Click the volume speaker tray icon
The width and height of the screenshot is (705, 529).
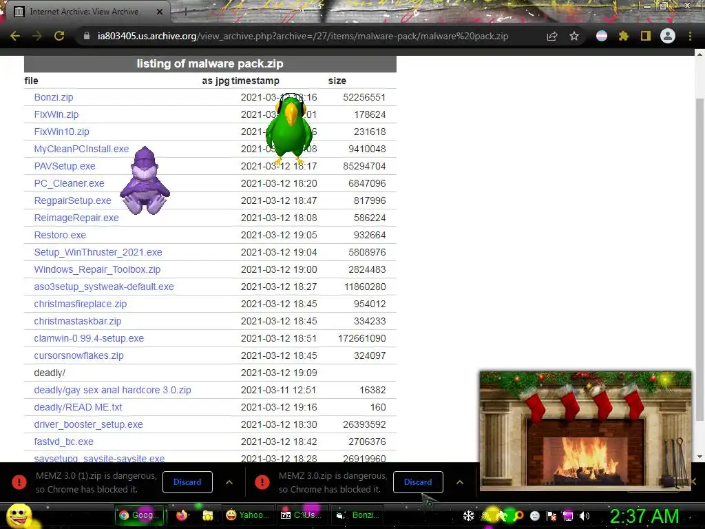(x=585, y=516)
